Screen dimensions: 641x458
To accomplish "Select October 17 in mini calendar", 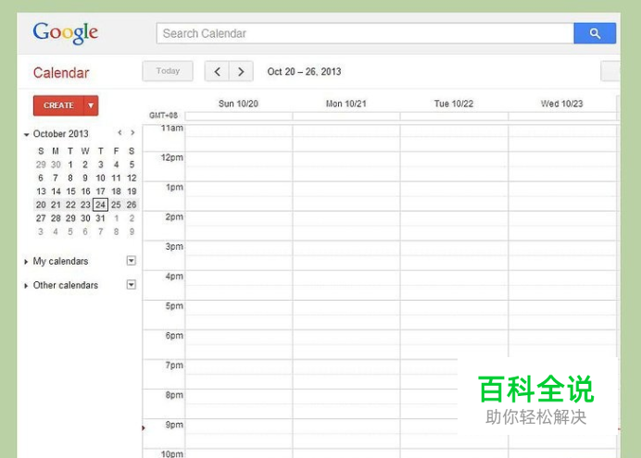I will (x=101, y=191).
